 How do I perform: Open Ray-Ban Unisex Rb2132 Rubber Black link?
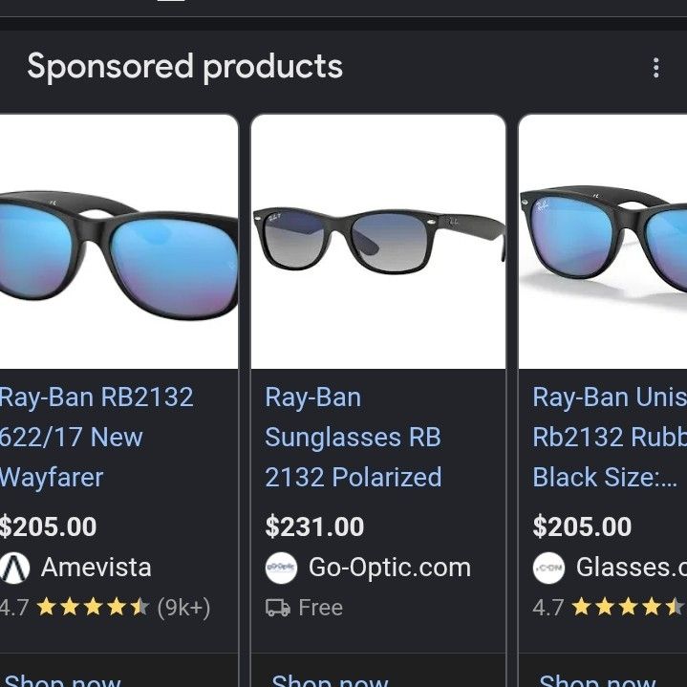[x=610, y=438]
